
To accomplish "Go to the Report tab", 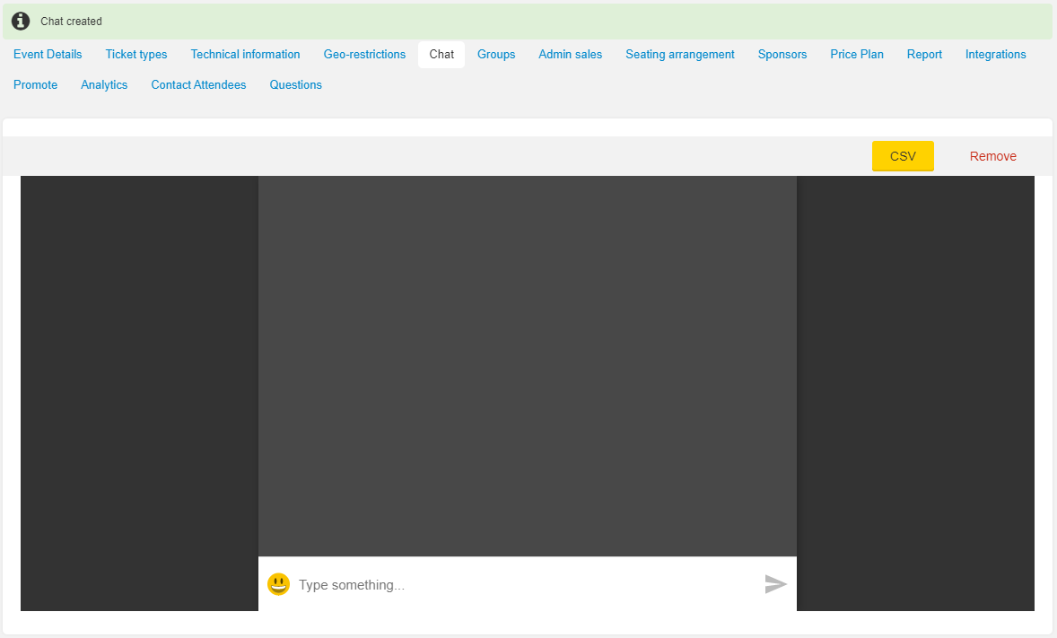I will (924, 55).
